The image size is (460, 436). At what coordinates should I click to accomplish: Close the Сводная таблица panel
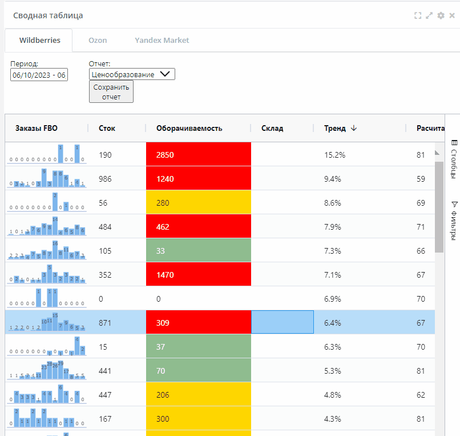(452, 15)
